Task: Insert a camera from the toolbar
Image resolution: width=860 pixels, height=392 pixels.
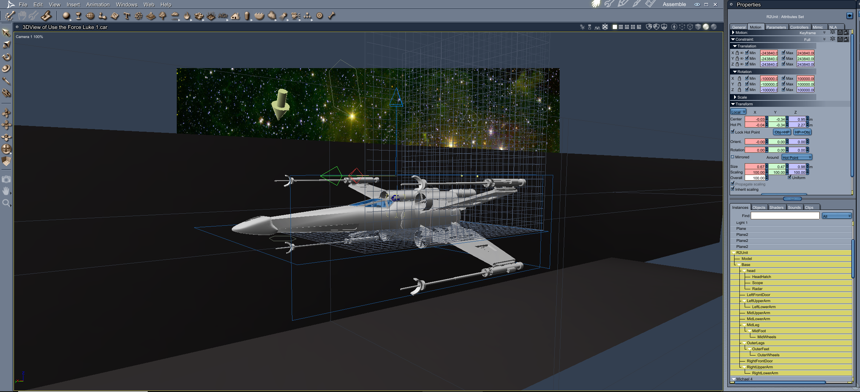Action: (296, 16)
